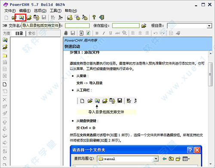This screenshot has width=215, height=168.
Task: Click the browse folder icon beside 保存路径
Action: click(x=144, y=26)
